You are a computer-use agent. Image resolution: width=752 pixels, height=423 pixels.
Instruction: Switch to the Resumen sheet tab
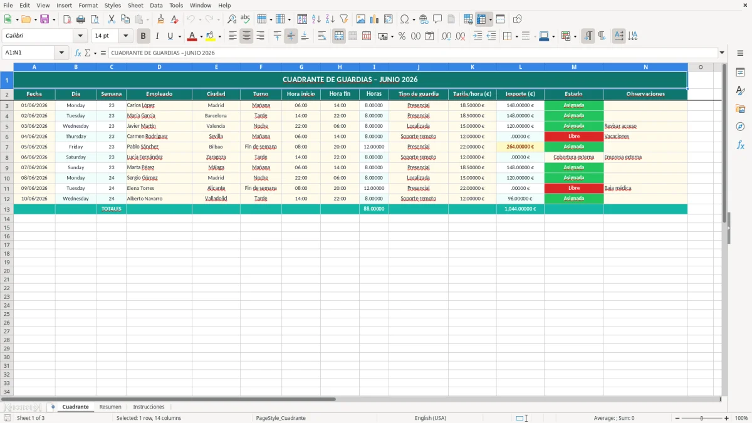coord(110,407)
